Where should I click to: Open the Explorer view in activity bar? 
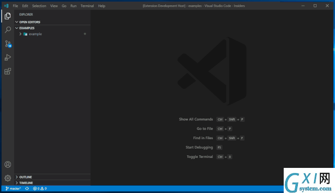click(8, 16)
